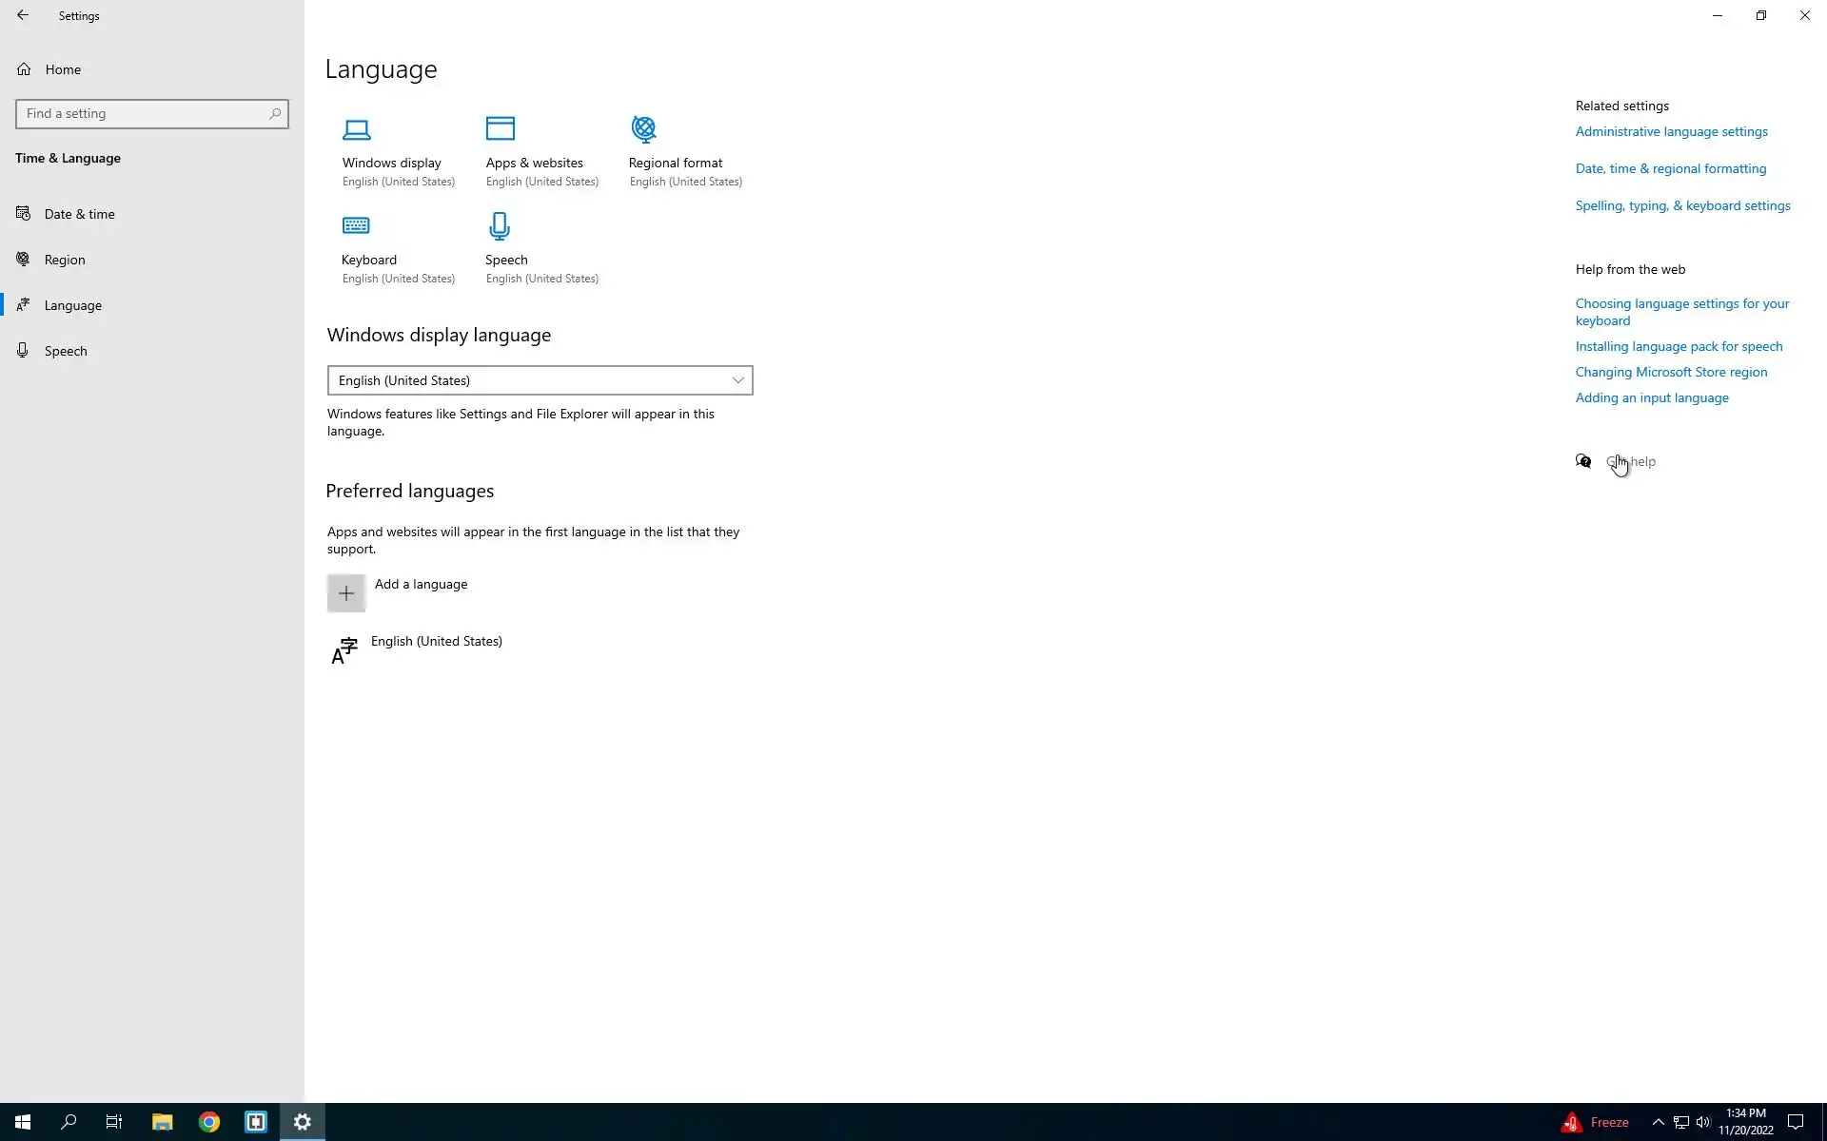Click the Find a setting search box
The image size is (1827, 1141).
pos(145,114)
